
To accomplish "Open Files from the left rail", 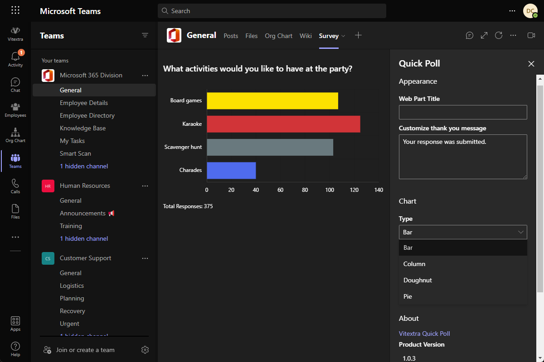I will tap(15, 211).
